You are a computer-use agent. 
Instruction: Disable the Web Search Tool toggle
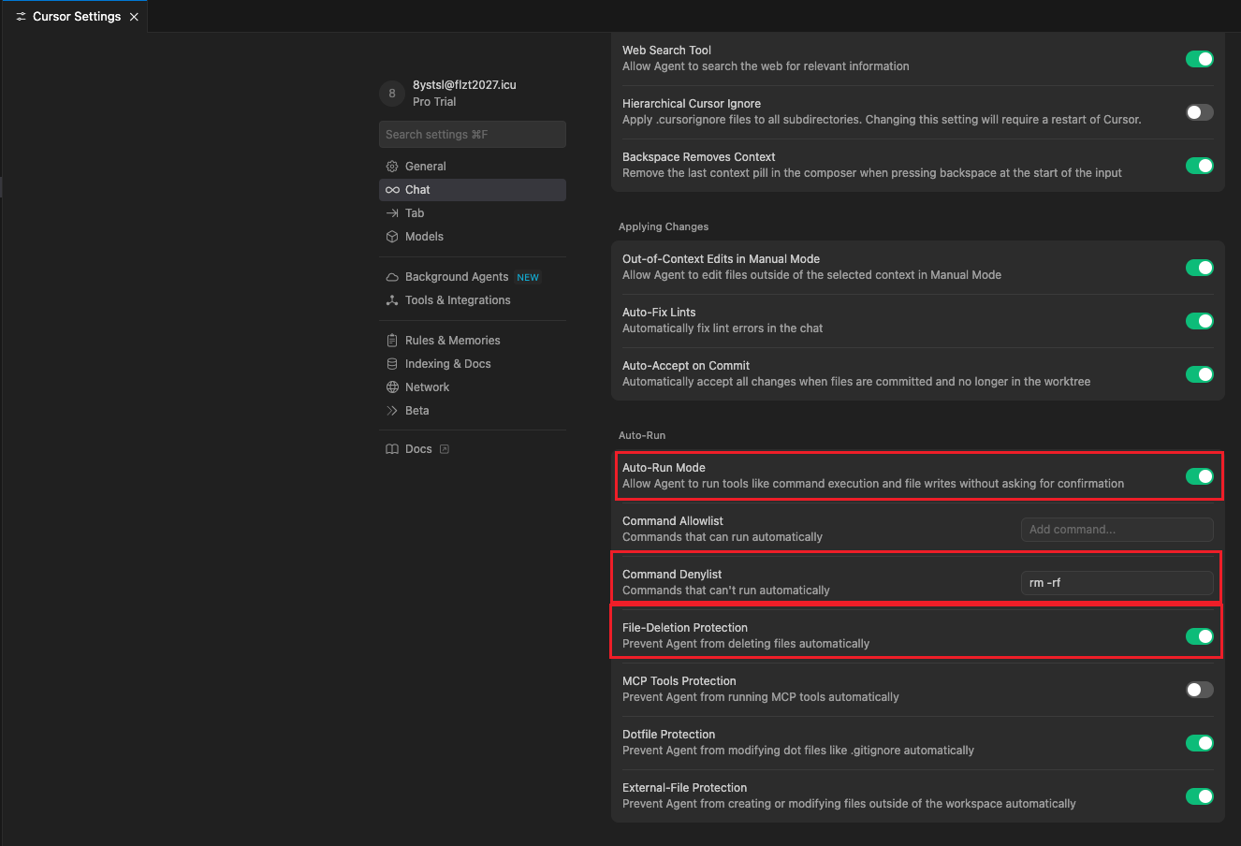click(x=1200, y=59)
